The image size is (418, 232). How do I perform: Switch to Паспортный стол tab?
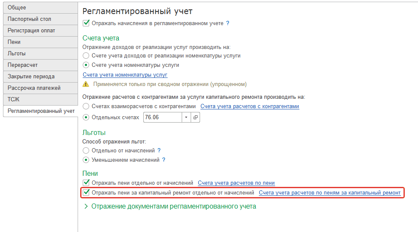(41, 19)
